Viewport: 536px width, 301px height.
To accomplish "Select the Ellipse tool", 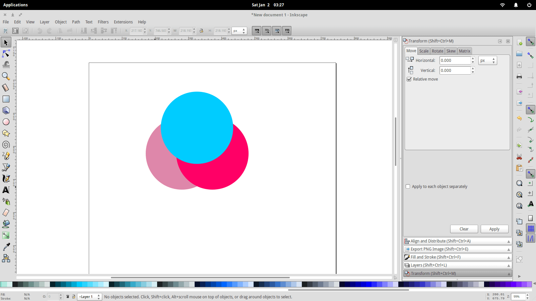I will (6, 122).
